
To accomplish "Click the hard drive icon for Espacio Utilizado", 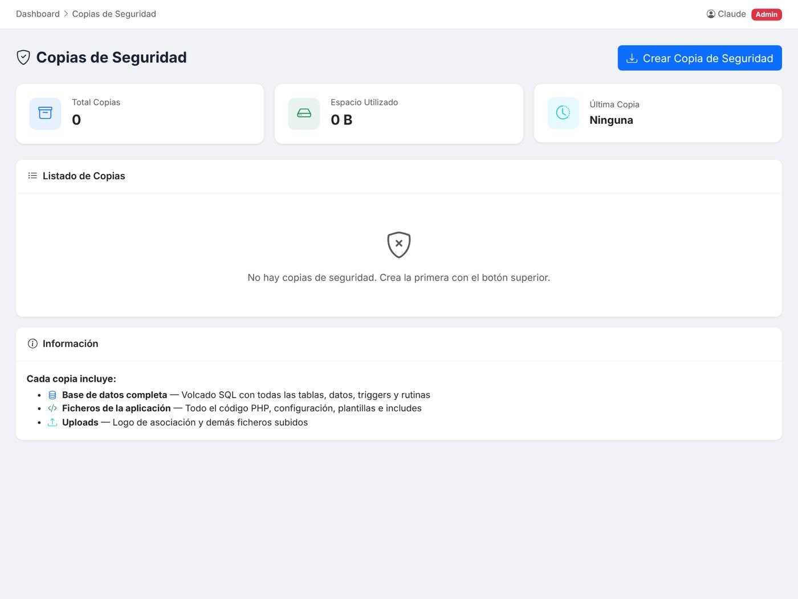I will [x=304, y=114].
